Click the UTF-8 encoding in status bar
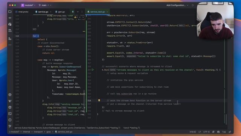The image size is (241, 136). (x=206, y=132)
